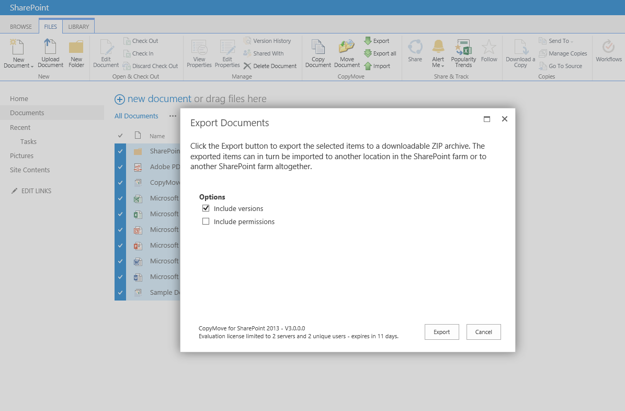The image size is (625, 411).
Task: Click Download a Copy in ribbon
Action: coord(520,53)
